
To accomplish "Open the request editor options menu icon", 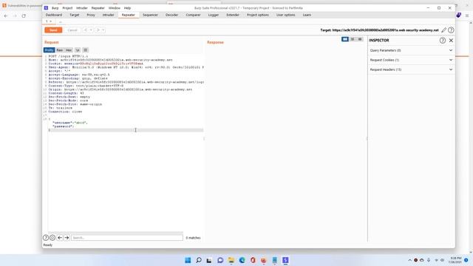I will [x=86, y=50].
